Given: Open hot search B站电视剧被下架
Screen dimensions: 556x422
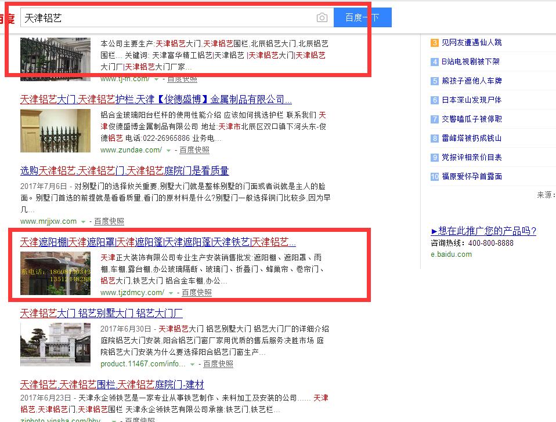Looking at the screenshot, I should (x=471, y=61).
